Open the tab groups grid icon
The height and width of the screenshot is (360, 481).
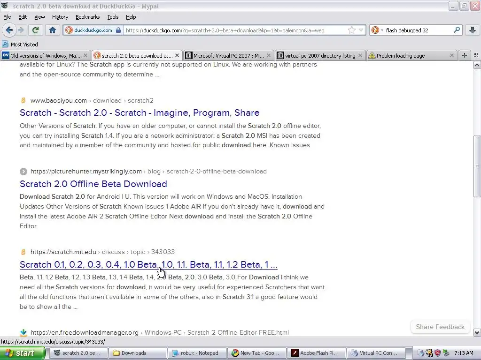coord(476,55)
